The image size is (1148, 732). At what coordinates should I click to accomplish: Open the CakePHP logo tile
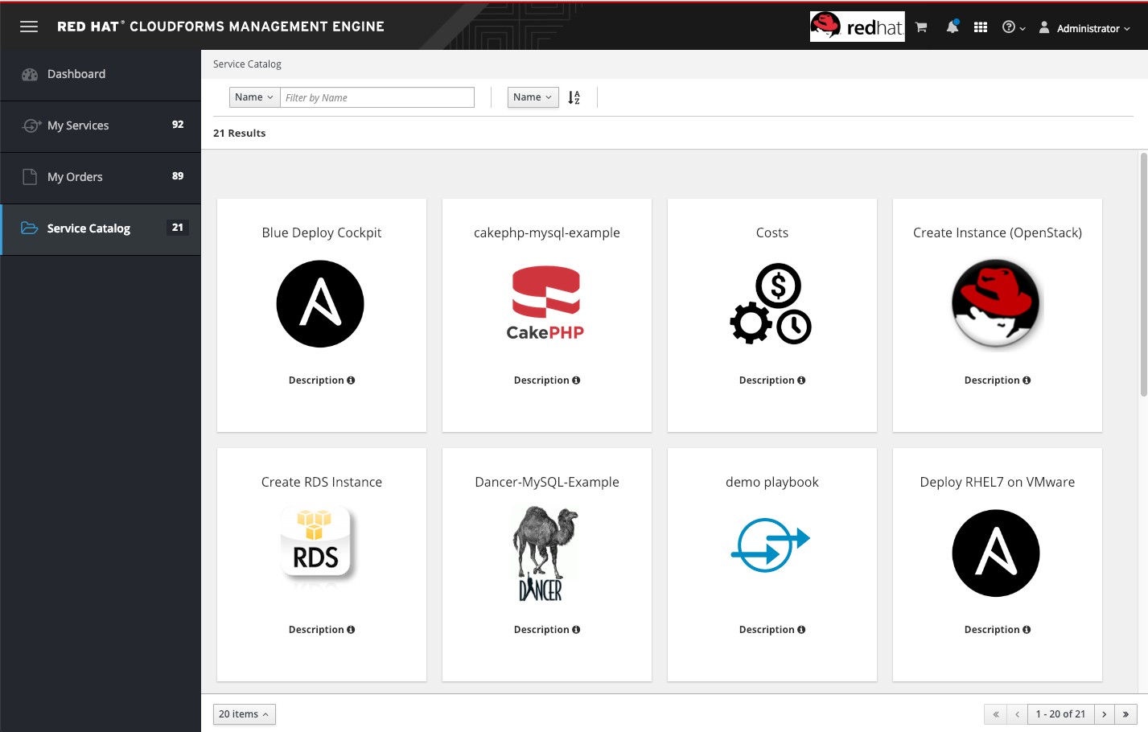pos(545,303)
